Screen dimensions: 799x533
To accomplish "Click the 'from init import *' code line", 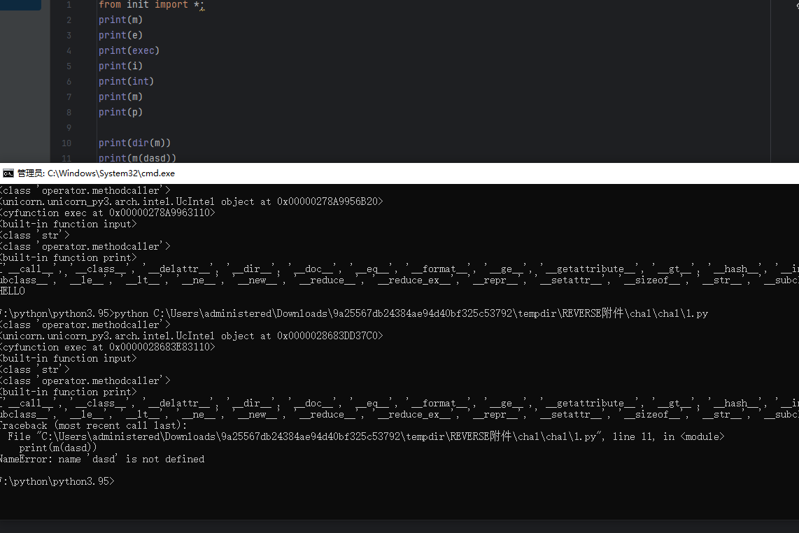I will coord(150,5).
